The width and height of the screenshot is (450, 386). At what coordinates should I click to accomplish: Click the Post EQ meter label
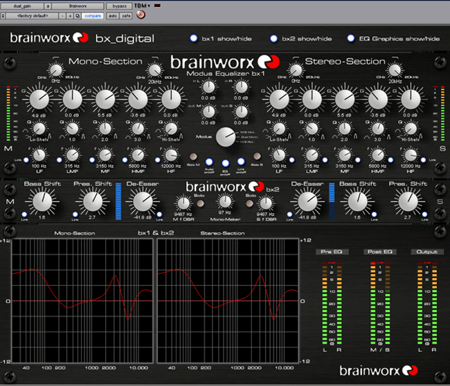coord(380,252)
